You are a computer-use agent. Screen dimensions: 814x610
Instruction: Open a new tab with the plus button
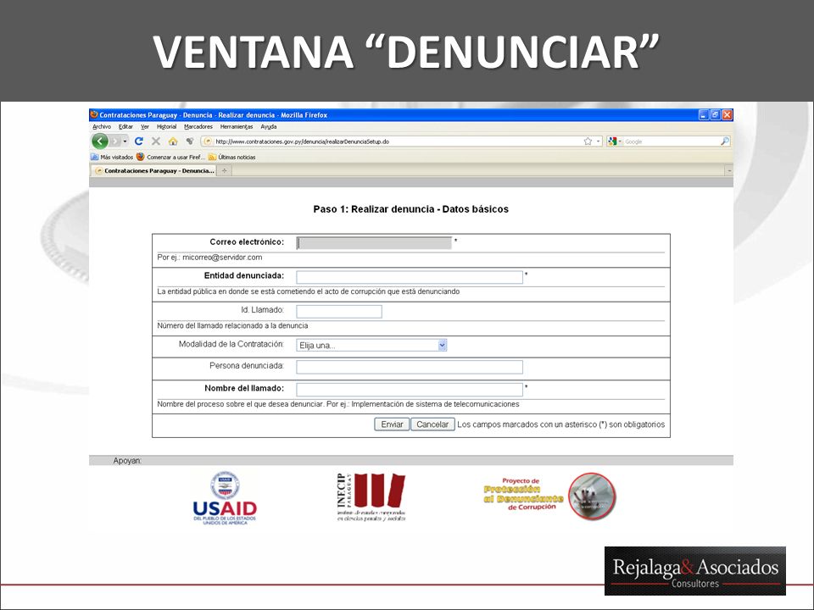pos(224,170)
